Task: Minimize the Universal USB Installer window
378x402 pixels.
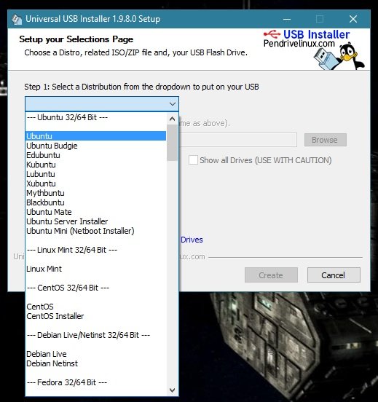Action: click(x=287, y=19)
